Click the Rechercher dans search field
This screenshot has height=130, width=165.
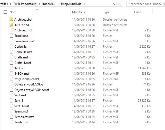[x=145, y=4]
